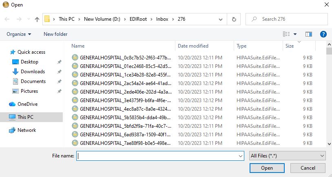332x177 pixels.
Task: Click the pin icon beside Desktop
Action: click(x=60, y=62)
